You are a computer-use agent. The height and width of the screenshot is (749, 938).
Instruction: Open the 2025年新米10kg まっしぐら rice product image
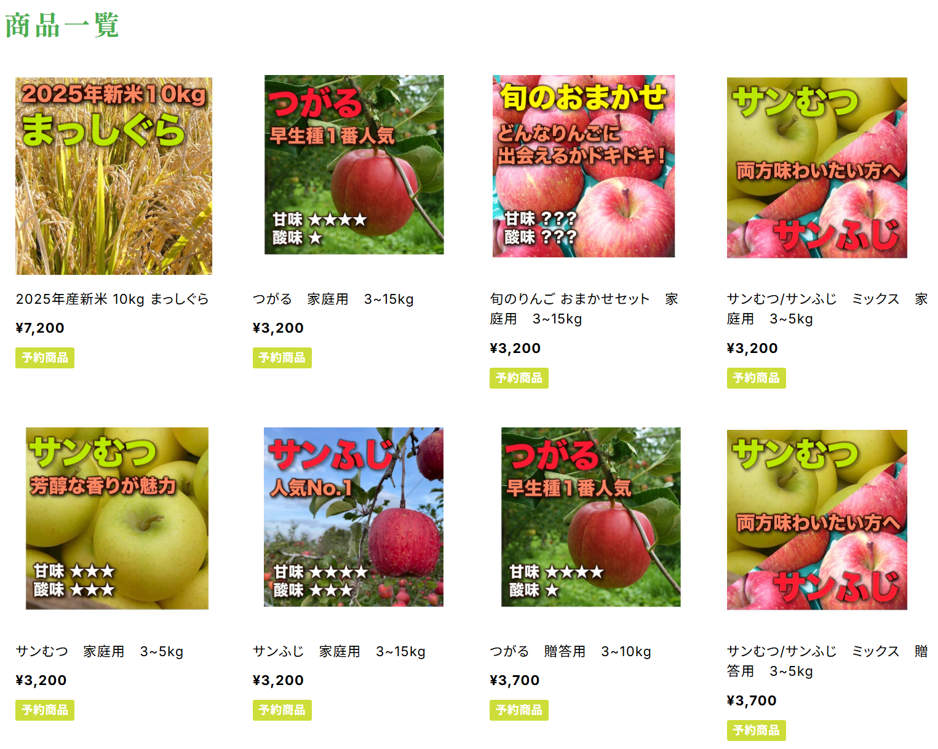(x=114, y=176)
